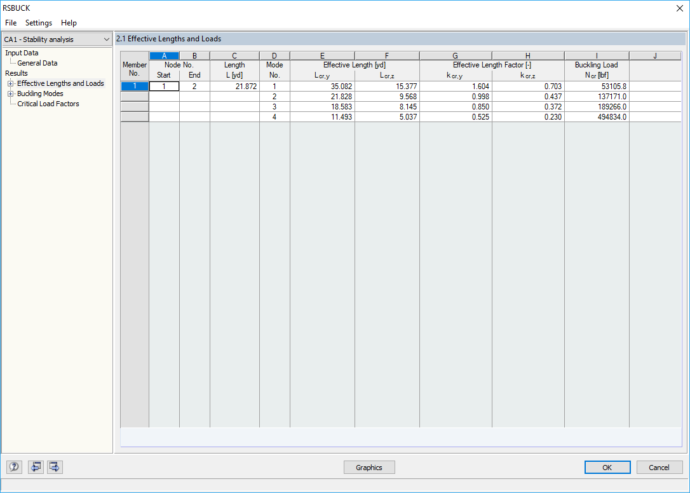Click the Effective Length Factor [-] column heading
The height and width of the screenshot is (493, 690).
492,65
